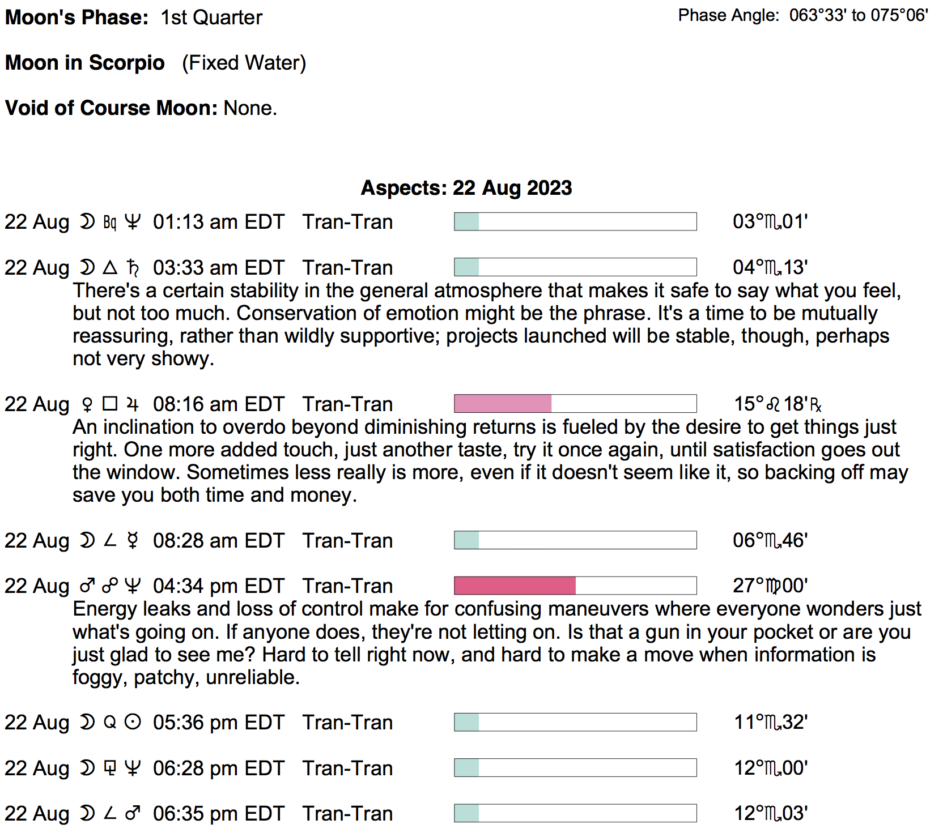Select the Venus glyph in the 08:16 am row
The width and height of the screenshot is (943, 837).
pos(87,404)
